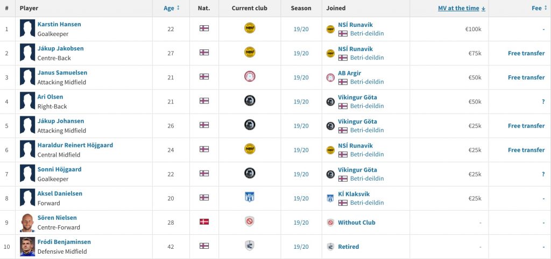The width and height of the screenshot is (551, 259).
Task: Open Haraldur Reinert Höjgaard's profile
Action: pyautogui.click(x=75, y=145)
